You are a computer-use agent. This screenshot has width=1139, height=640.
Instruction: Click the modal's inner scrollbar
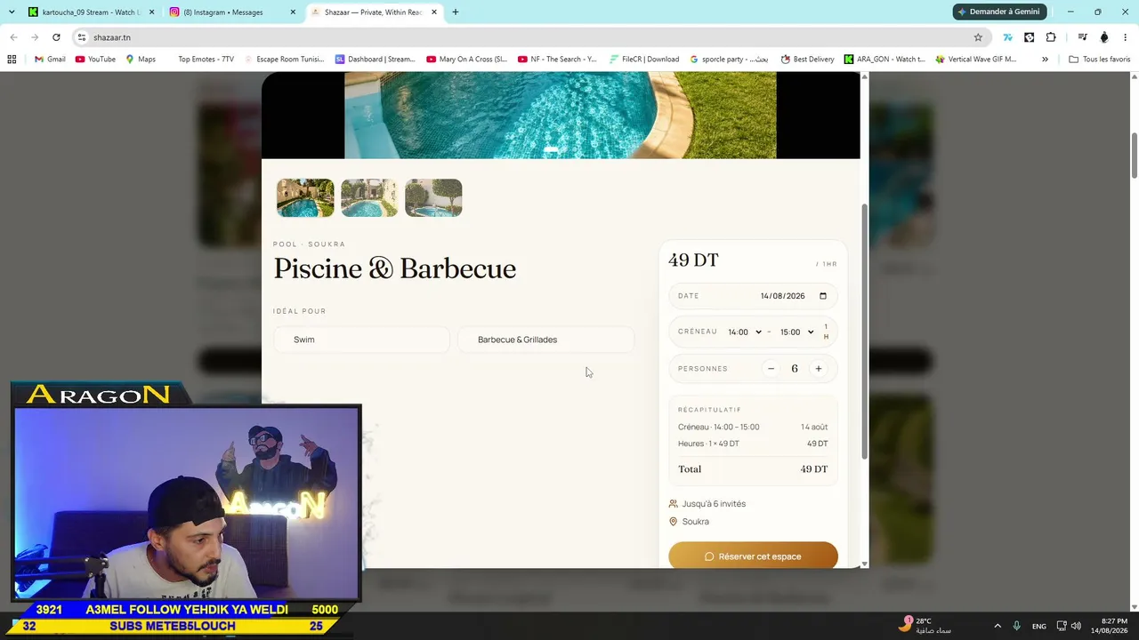coord(863,331)
